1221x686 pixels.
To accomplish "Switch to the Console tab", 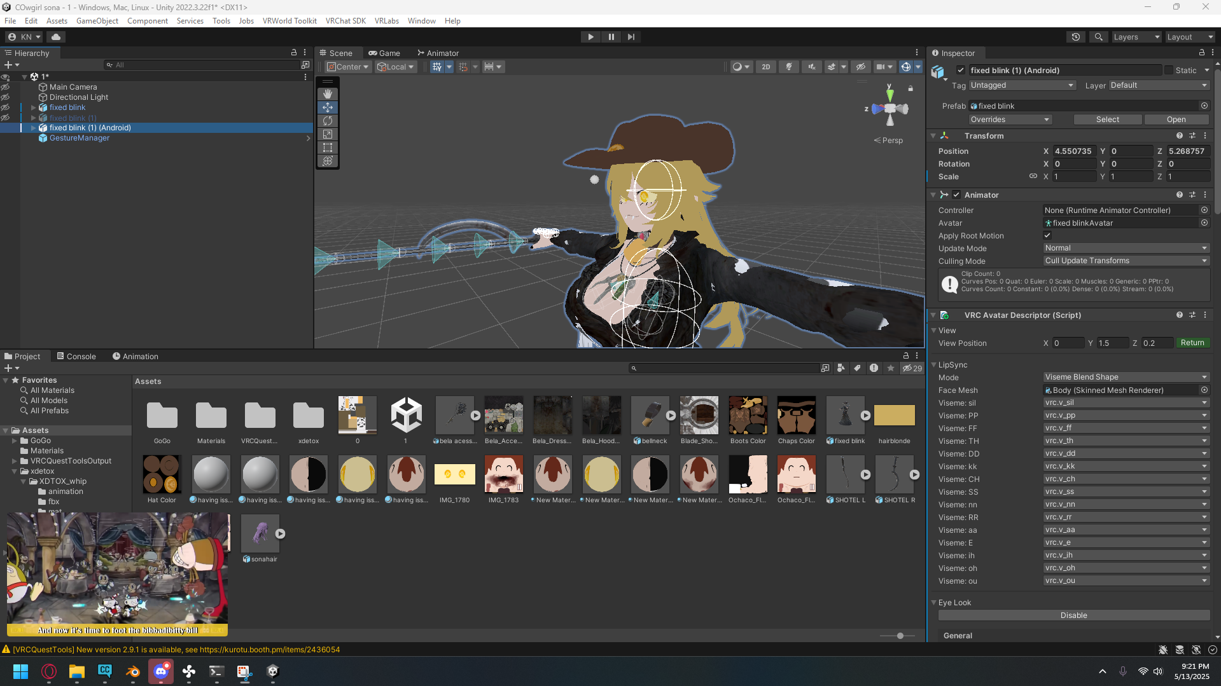I will [x=76, y=357].
